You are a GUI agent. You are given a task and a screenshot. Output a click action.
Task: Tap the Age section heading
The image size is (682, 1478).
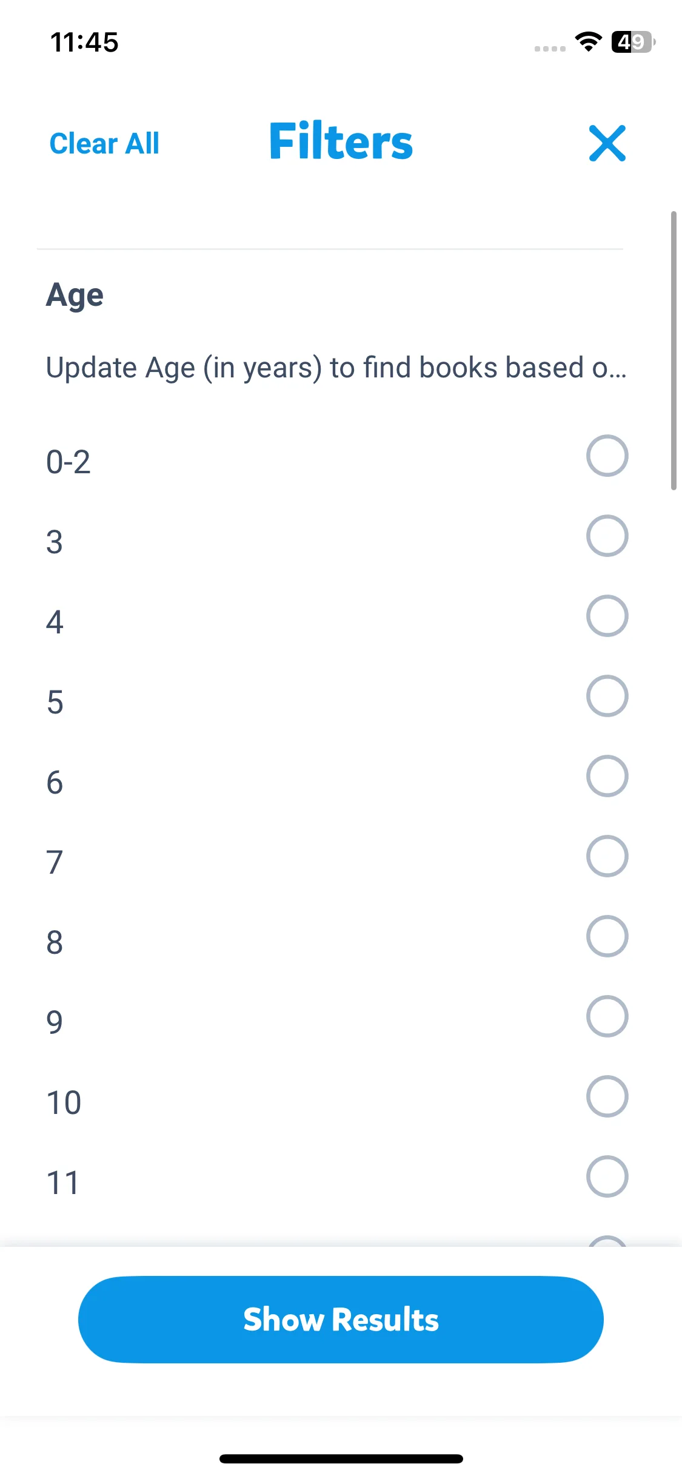(x=75, y=295)
